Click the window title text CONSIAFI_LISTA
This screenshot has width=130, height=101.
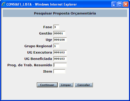click(19, 4)
